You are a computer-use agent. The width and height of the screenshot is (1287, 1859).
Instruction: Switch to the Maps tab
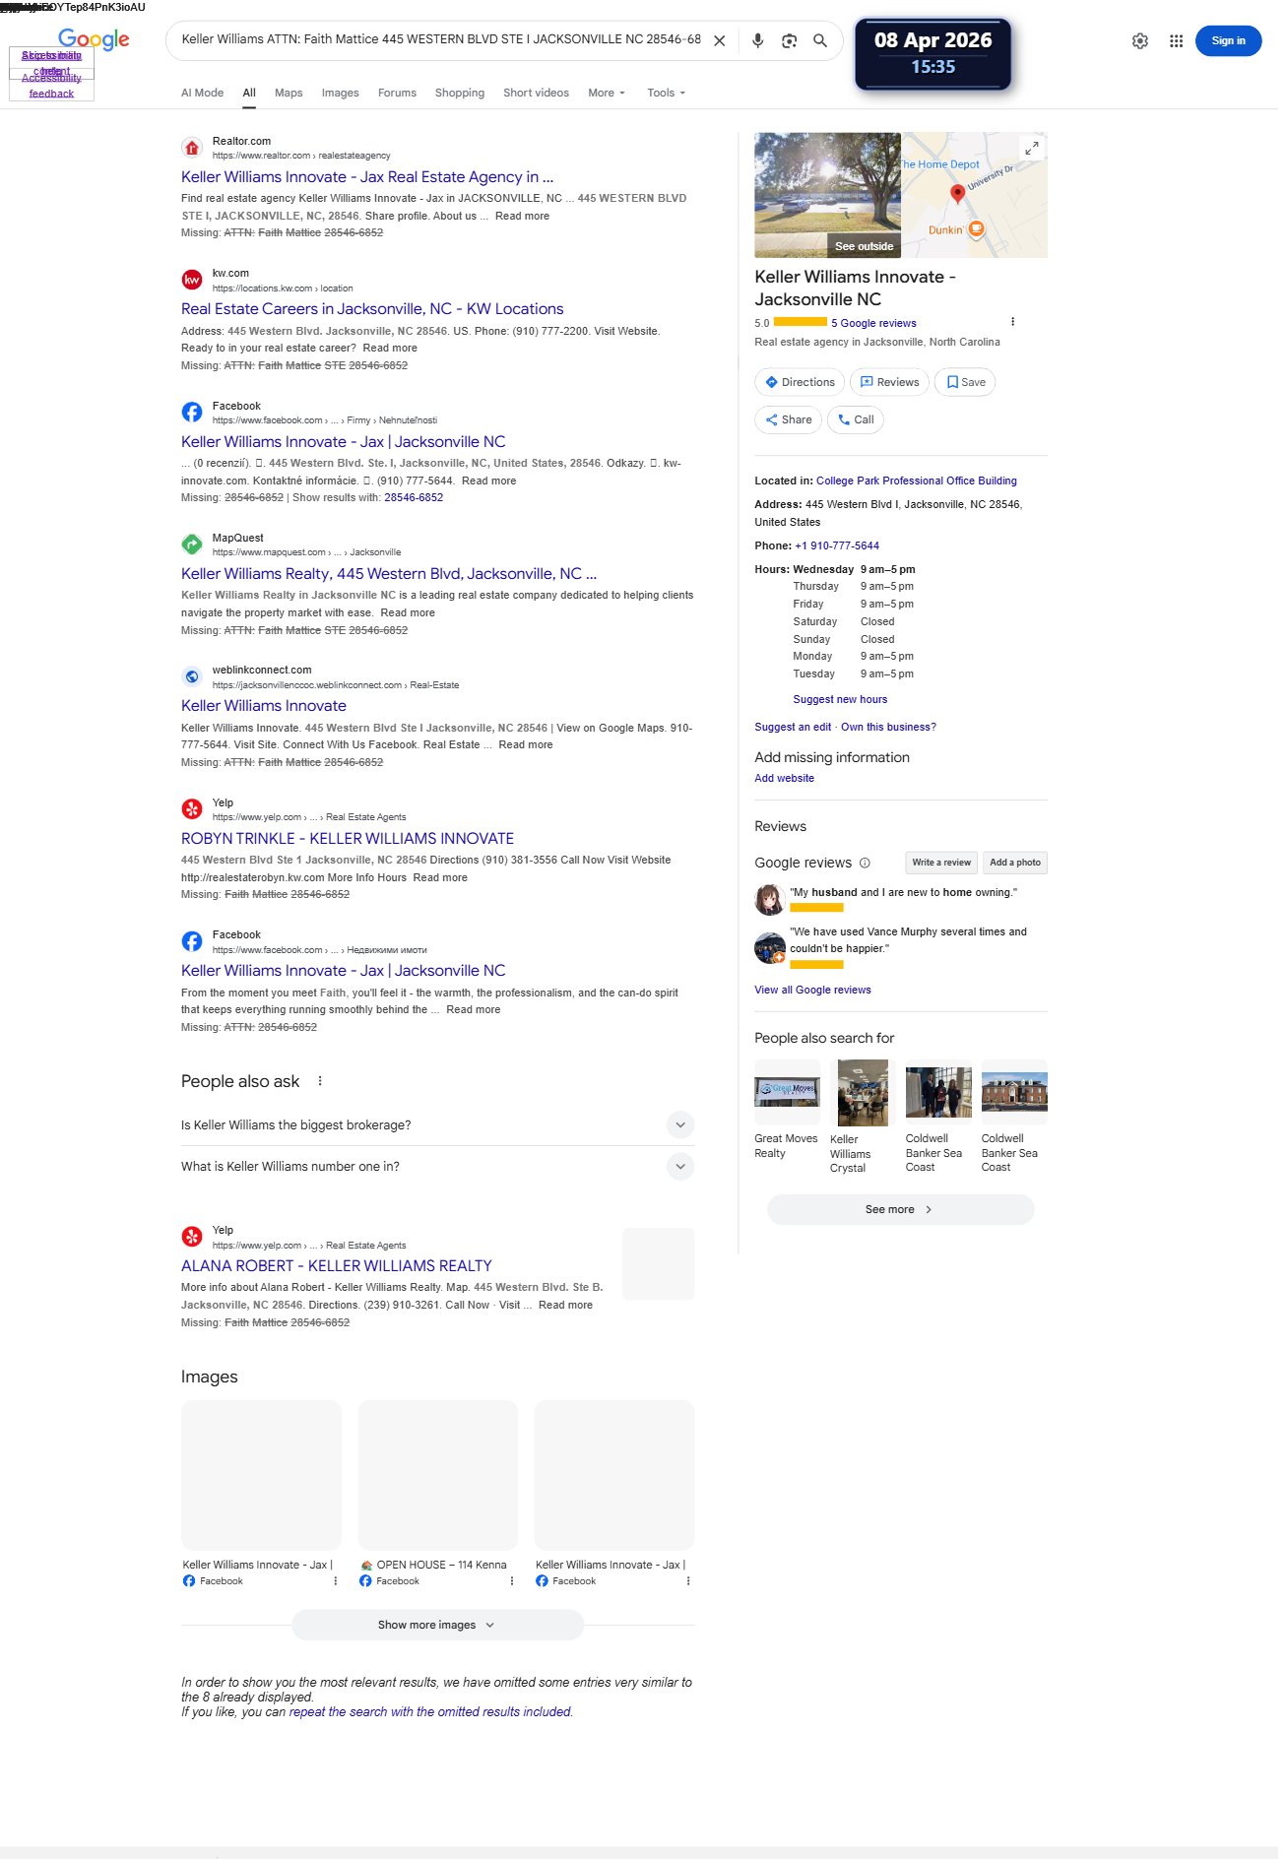coord(289,93)
